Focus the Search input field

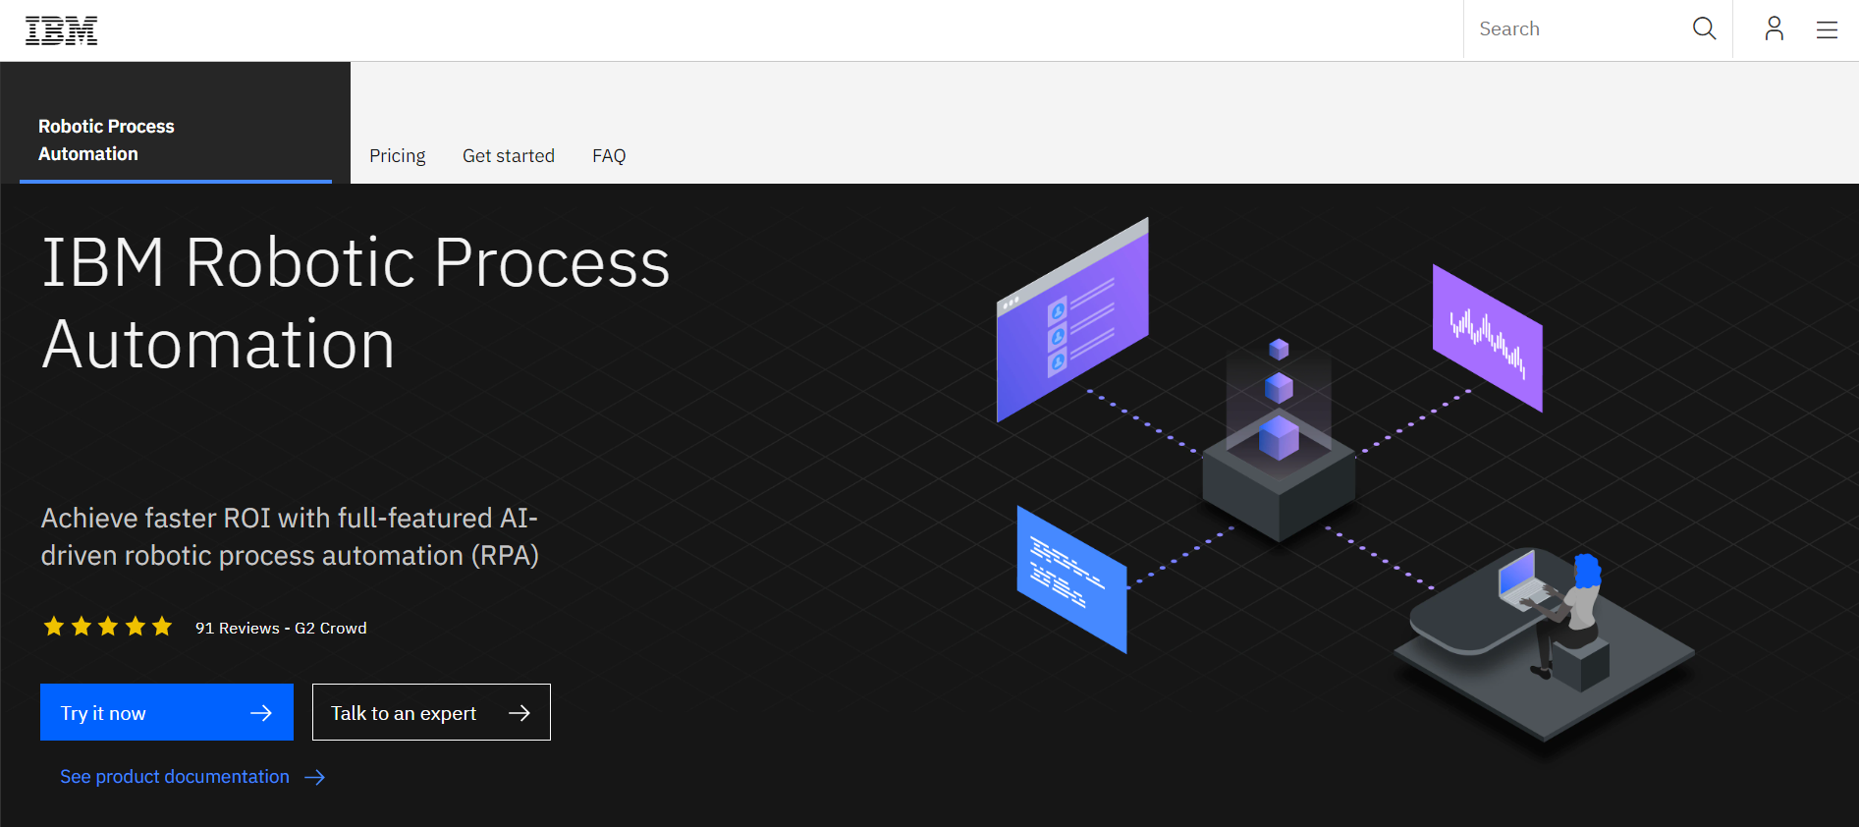click(x=1576, y=29)
